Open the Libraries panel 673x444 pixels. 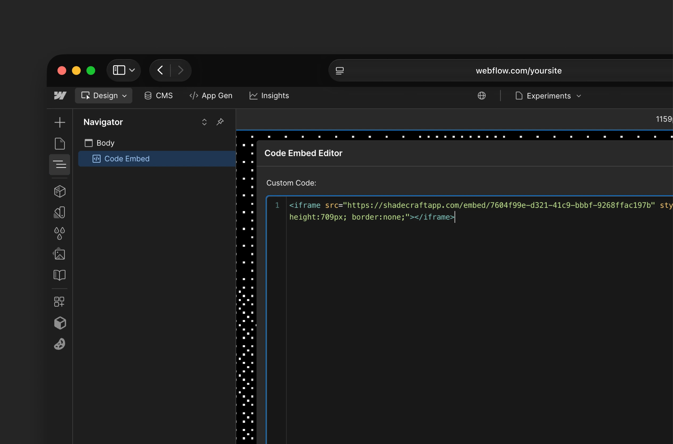pos(60,275)
